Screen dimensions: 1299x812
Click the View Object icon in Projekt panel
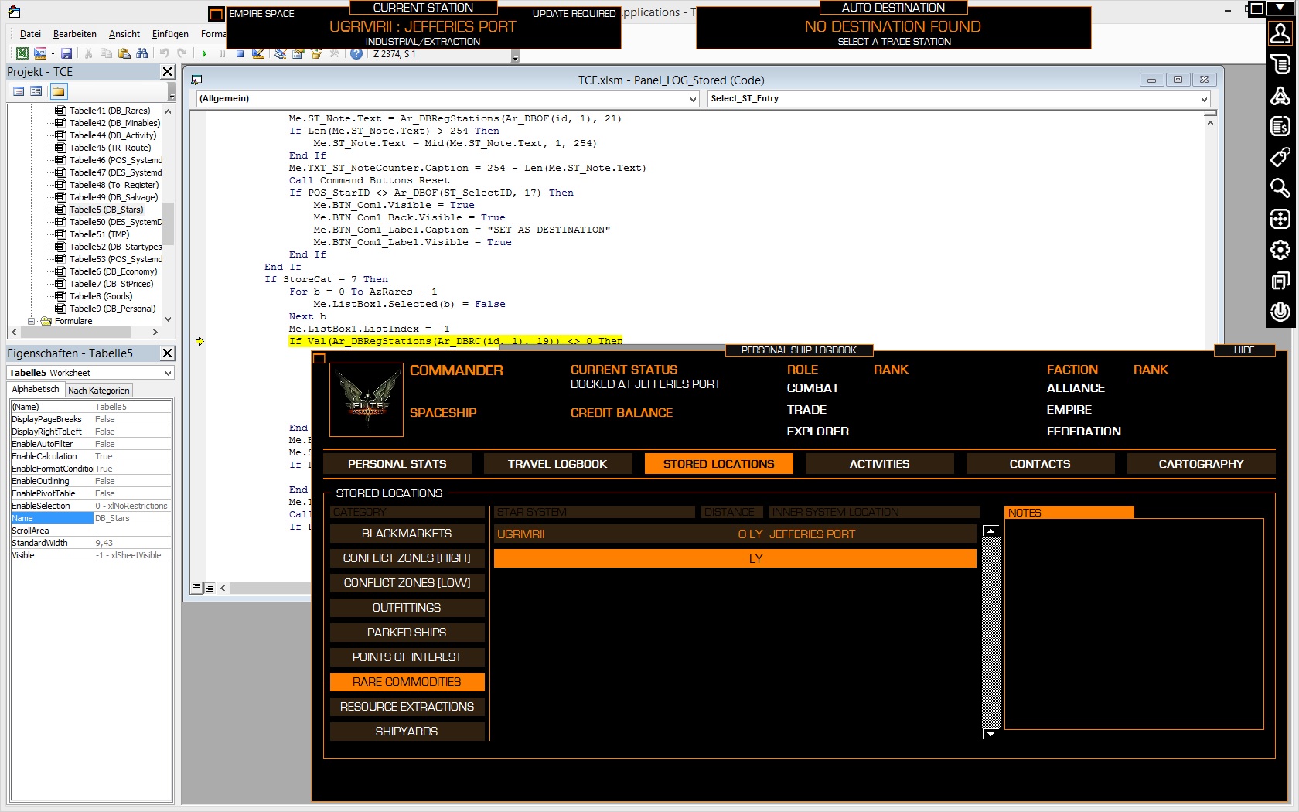tap(36, 91)
